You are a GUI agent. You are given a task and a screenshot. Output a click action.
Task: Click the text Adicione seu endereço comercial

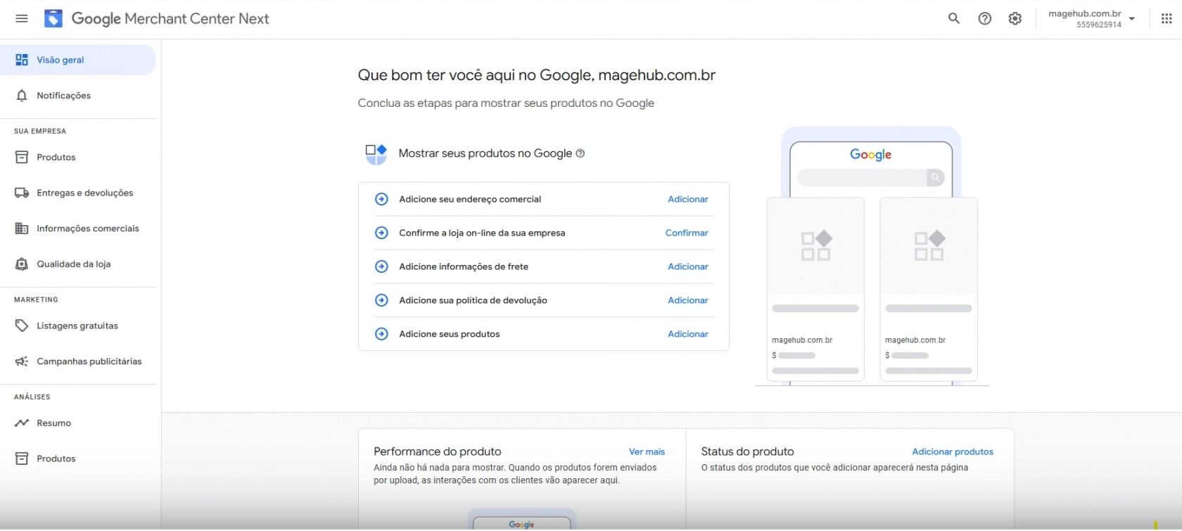tap(470, 199)
